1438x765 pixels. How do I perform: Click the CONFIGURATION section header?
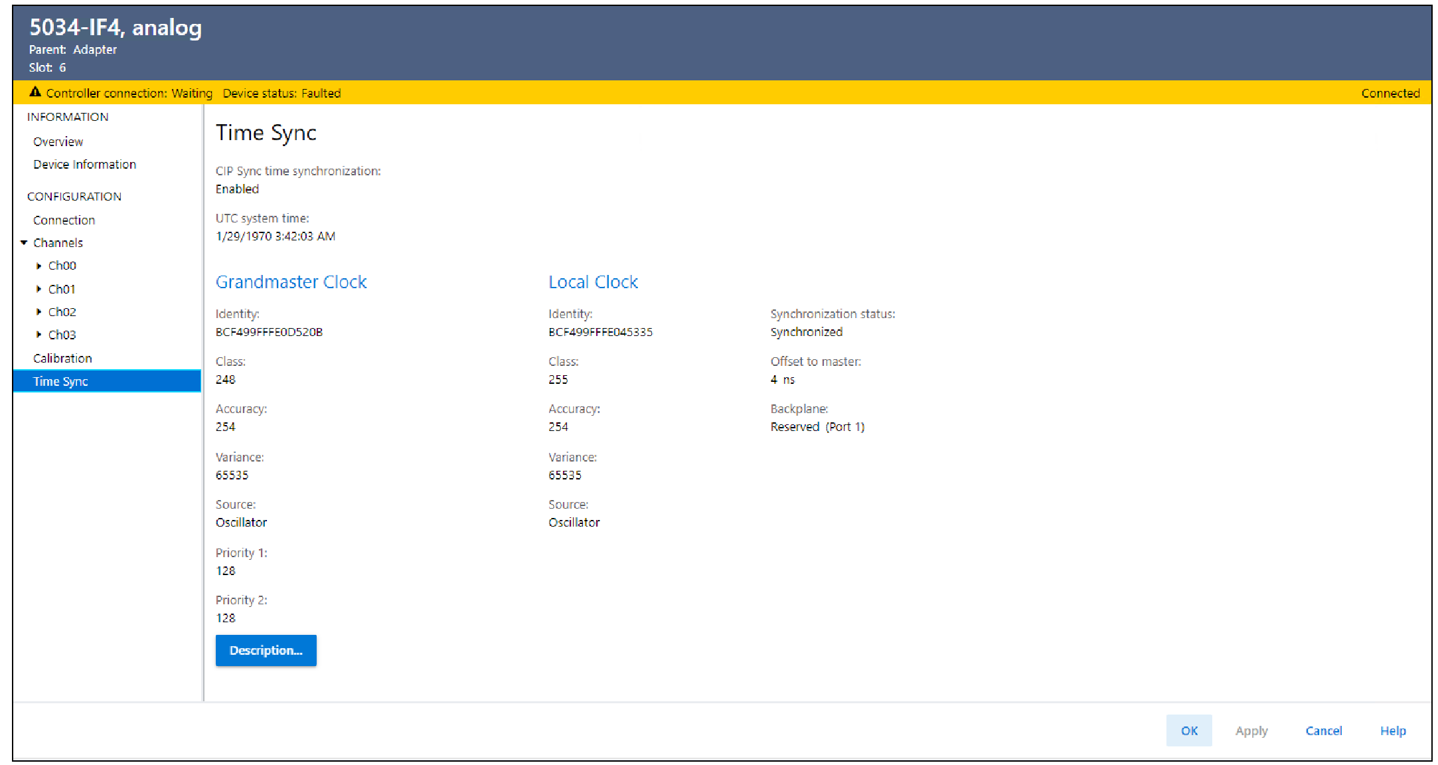(74, 197)
